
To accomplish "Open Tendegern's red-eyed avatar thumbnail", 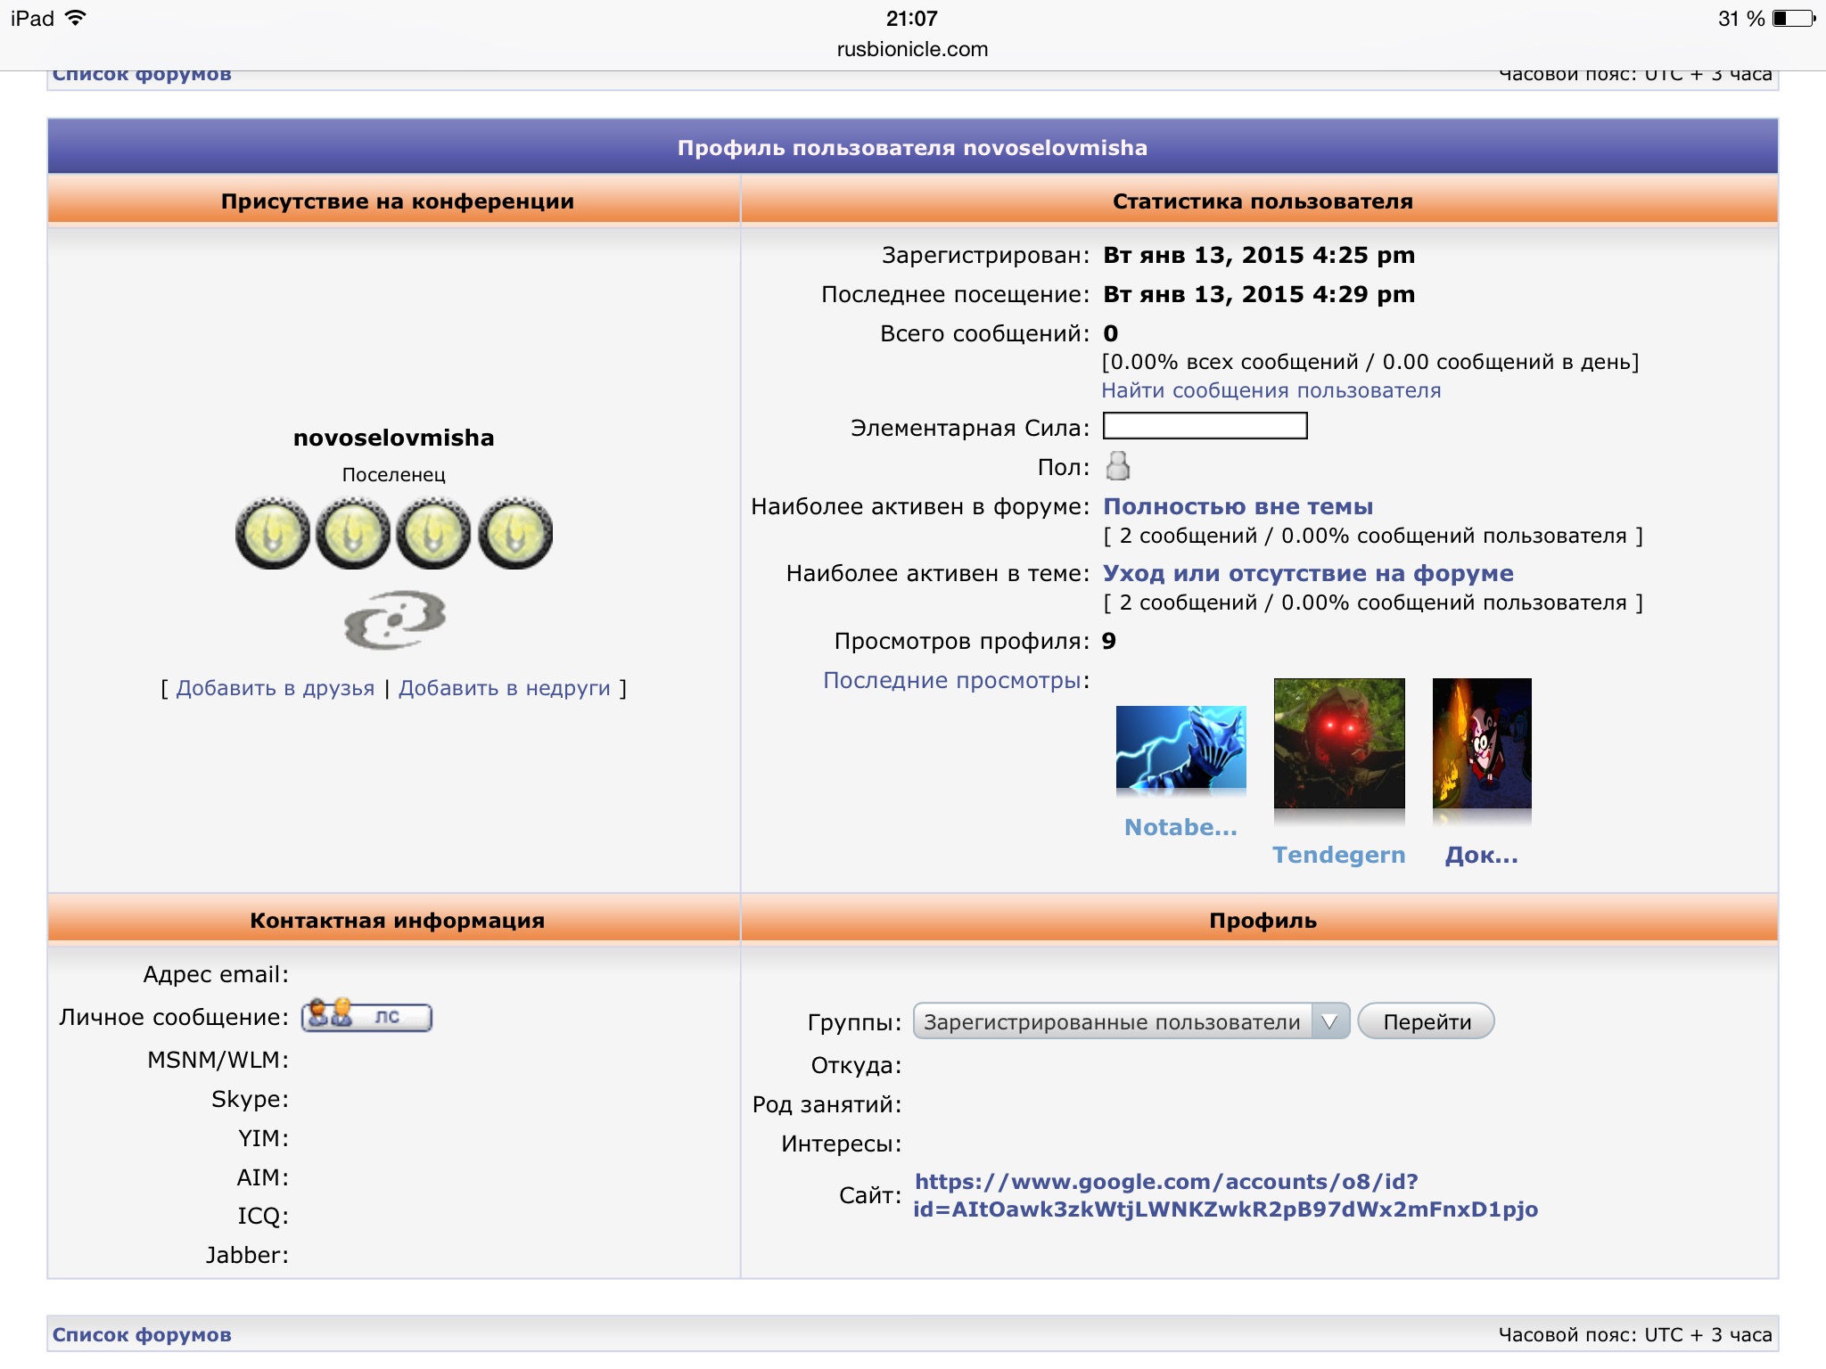I will tap(1339, 743).
